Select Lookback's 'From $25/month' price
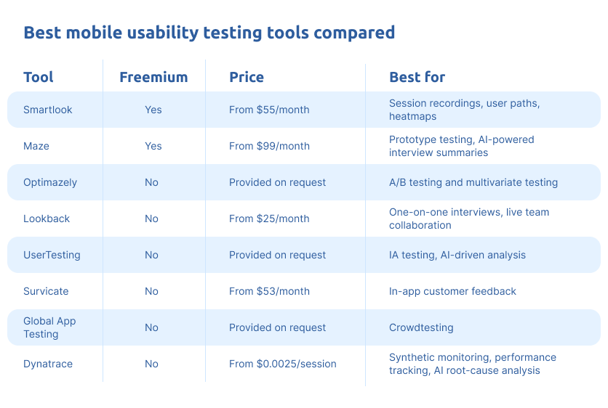 click(x=269, y=219)
